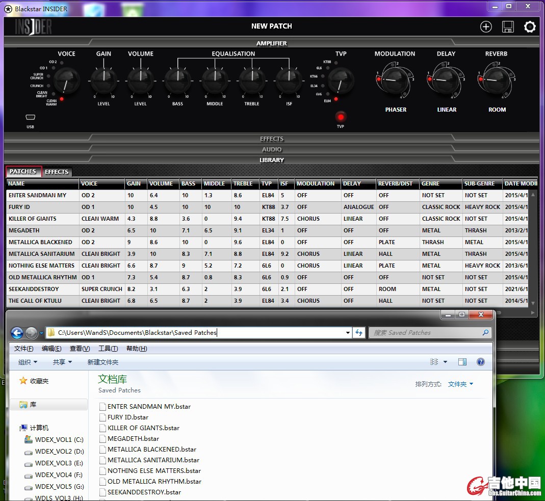Viewport: 545px width, 501px height.
Task: Select the OD 2 voice indicator
Action: [x=62, y=63]
